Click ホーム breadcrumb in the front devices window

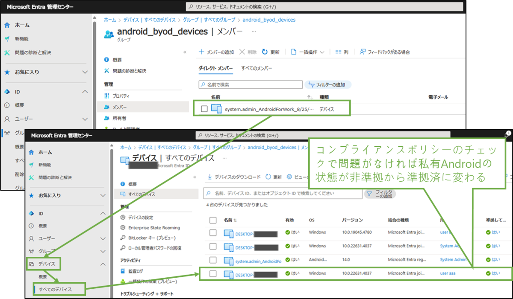[126, 148]
